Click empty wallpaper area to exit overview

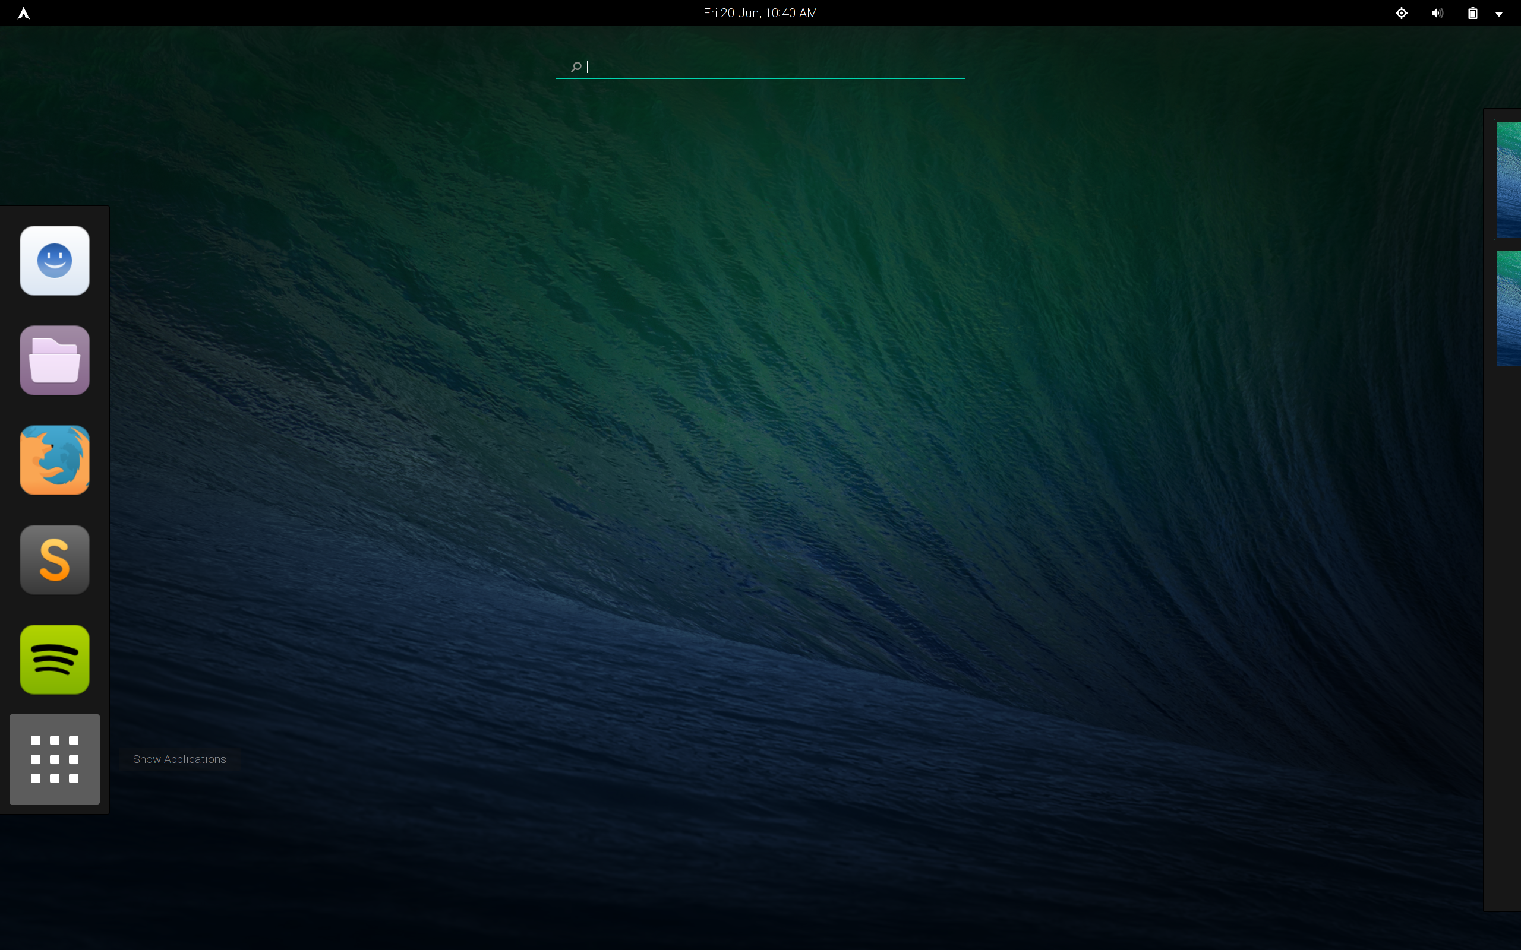754,440
